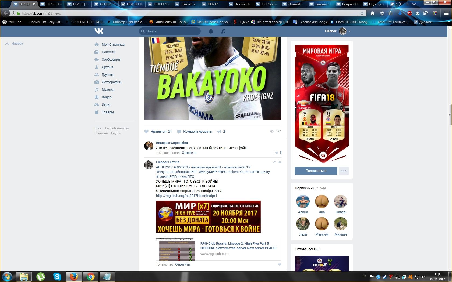Show more bookmarks with the chevron
Screen dimensions: 452x282
click(449, 22)
